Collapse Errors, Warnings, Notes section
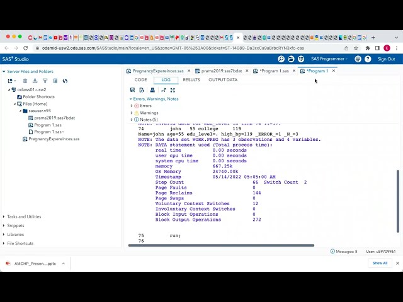This screenshot has width=403, height=302. (131, 99)
